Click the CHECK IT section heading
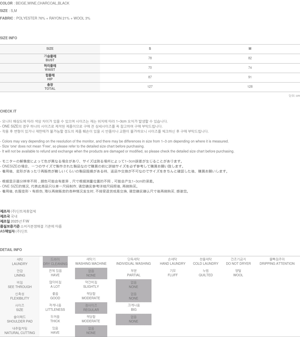 8,111
